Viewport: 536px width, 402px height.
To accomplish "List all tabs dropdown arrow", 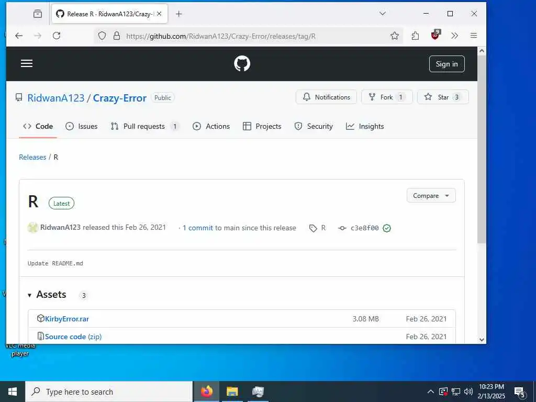I will click(383, 14).
